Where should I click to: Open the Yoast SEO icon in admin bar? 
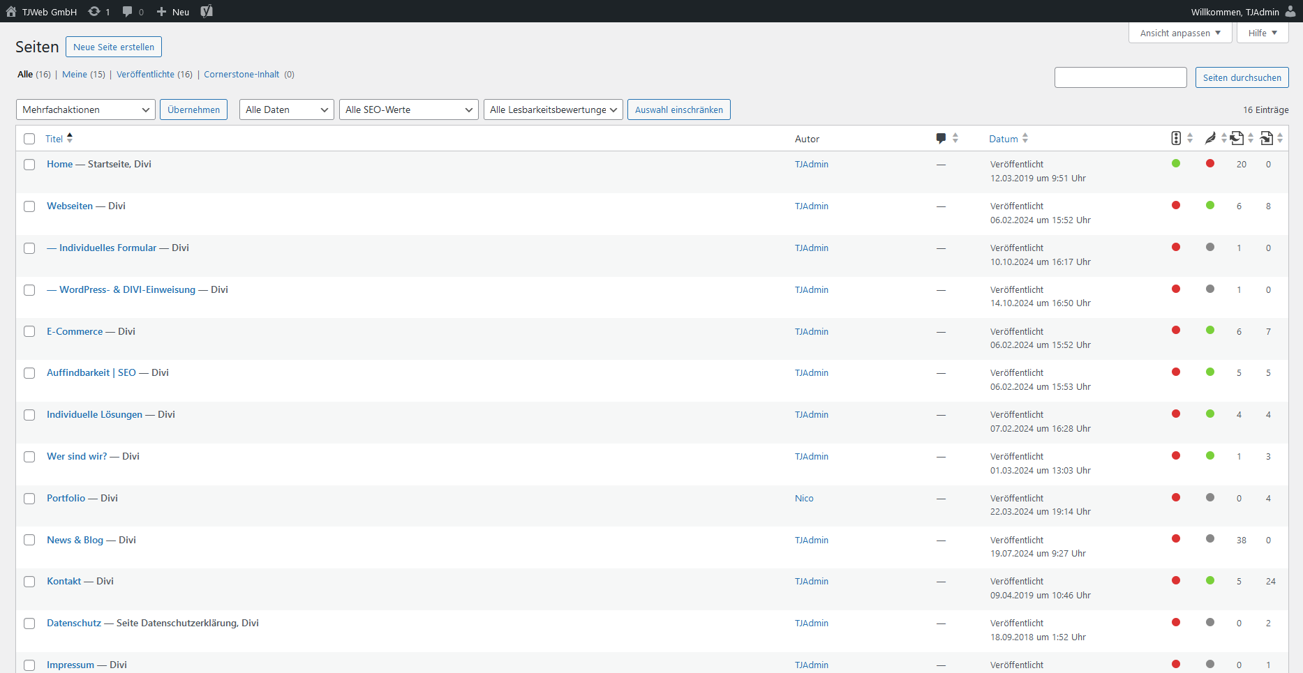[207, 11]
